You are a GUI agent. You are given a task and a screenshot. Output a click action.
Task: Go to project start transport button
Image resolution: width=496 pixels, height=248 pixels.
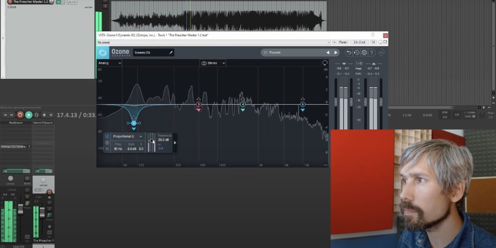(x=5, y=115)
